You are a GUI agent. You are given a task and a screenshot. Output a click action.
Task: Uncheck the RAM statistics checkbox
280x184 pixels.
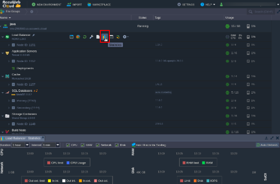point(83,145)
